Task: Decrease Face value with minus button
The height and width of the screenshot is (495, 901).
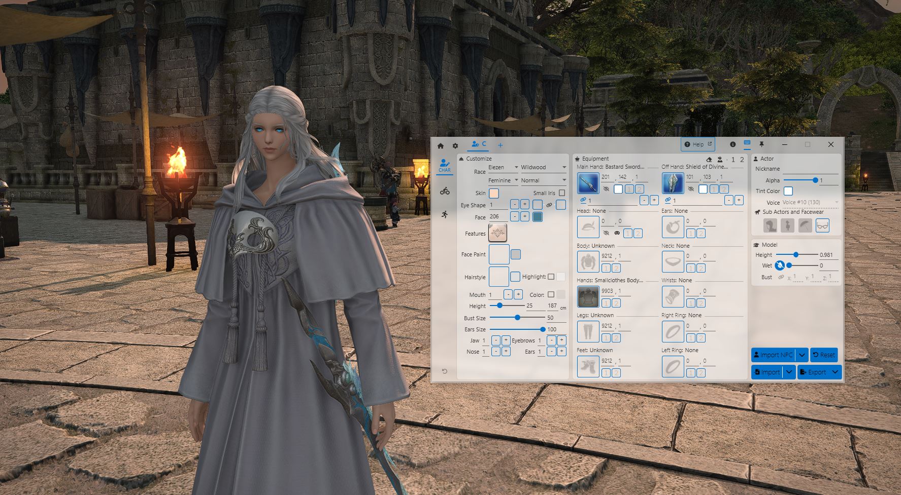Action: tap(515, 216)
